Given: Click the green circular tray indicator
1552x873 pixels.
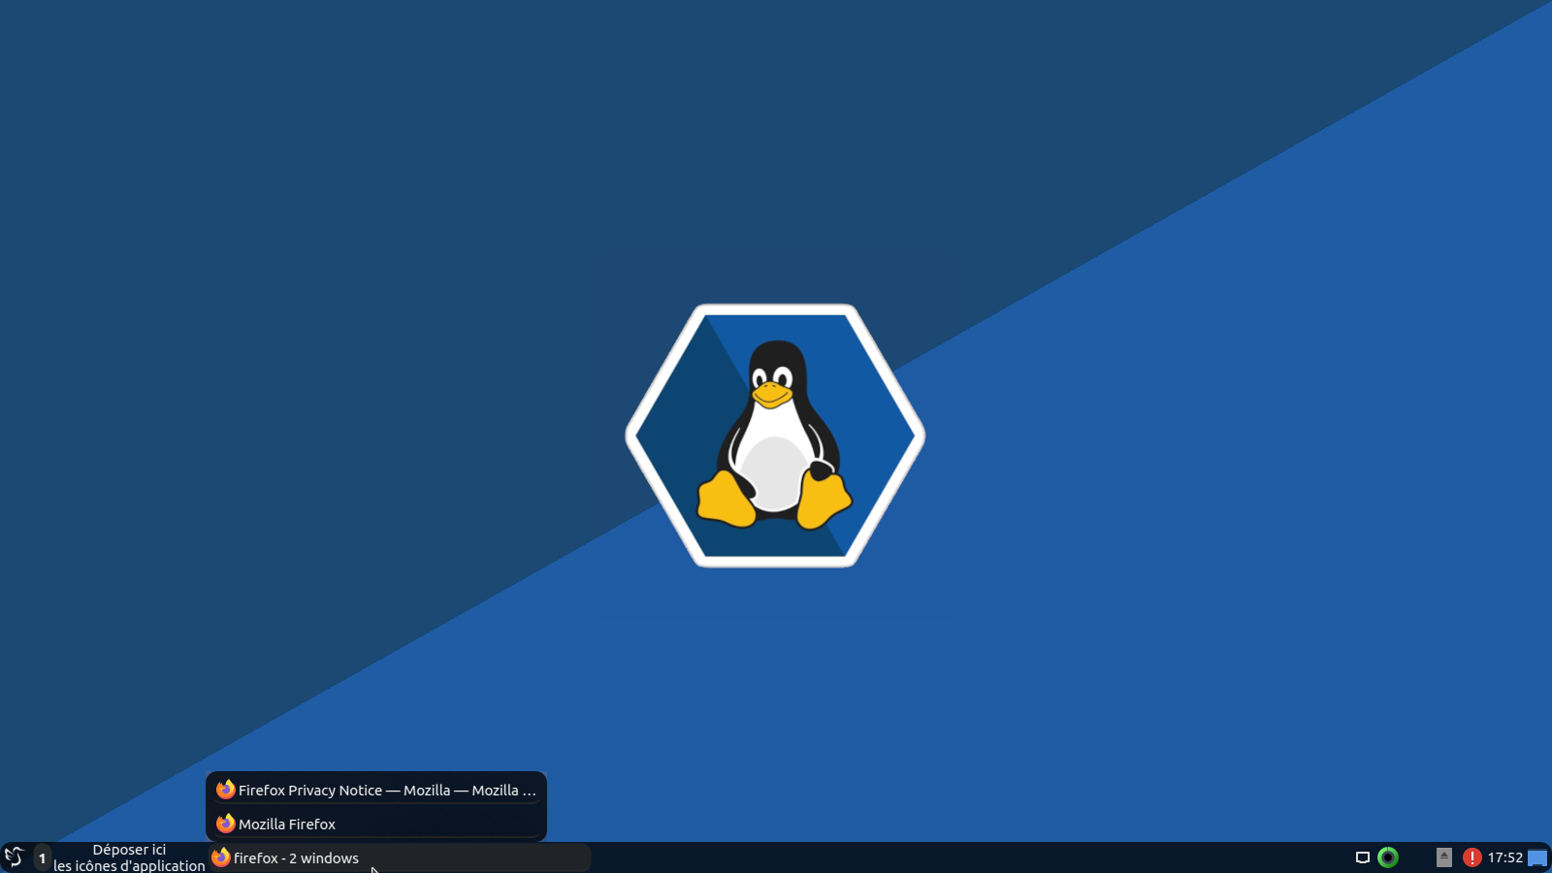Looking at the screenshot, I should (x=1388, y=857).
